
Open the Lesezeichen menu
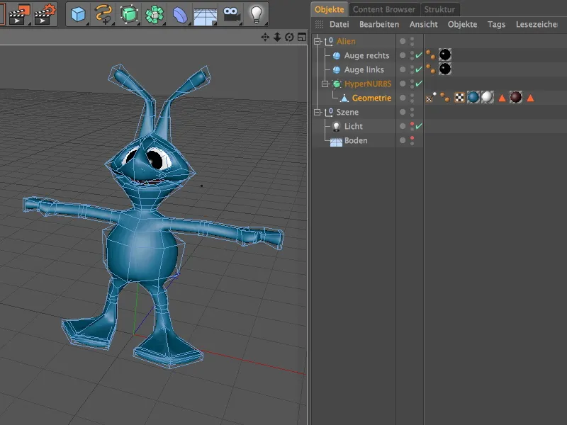tap(537, 24)
